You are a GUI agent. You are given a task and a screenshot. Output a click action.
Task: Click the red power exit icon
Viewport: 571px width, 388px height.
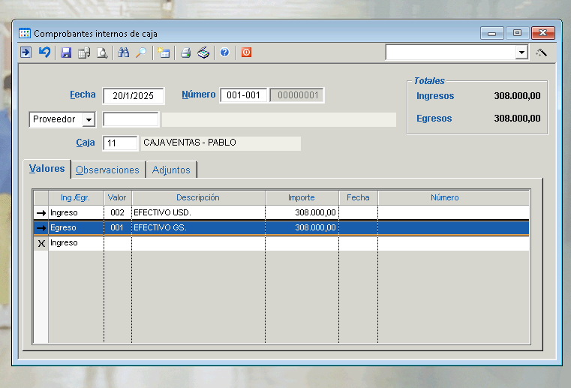(x=246, y=53)
